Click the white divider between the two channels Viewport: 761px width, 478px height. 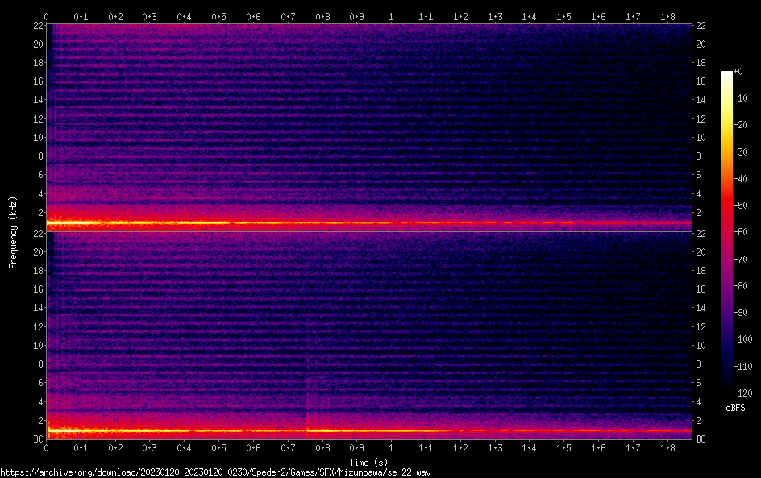(x=368, y=232)
